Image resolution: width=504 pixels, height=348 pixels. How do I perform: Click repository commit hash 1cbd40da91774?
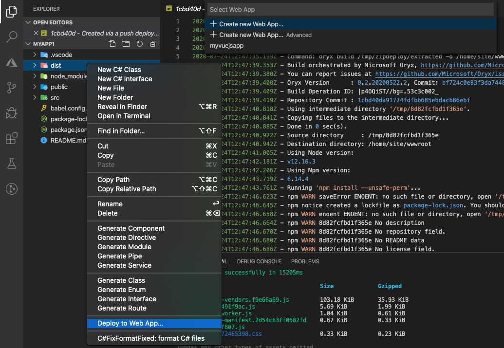point(414,100)
